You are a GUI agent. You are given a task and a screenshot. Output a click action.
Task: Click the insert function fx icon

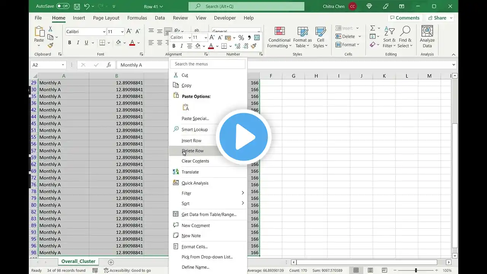(108, 65)
